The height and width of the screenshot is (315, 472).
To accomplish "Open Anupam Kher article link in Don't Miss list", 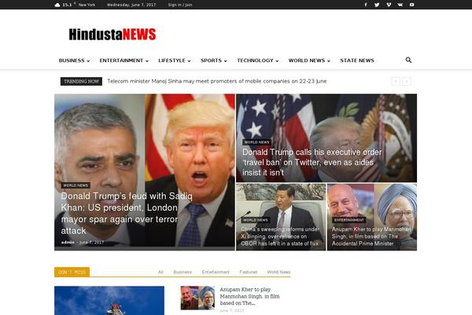I will pyautogui.click(x=249, y=296).
